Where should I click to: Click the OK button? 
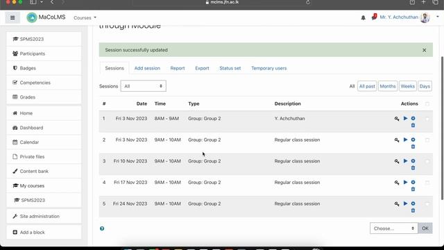click(x=425, y=228)
